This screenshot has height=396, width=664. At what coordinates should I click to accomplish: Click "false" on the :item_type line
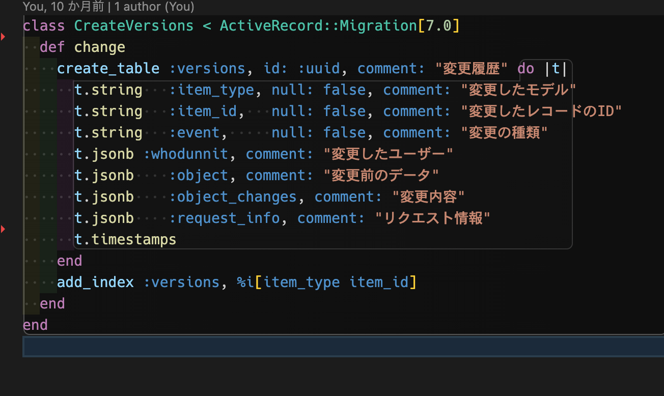[x=344, y=90]
